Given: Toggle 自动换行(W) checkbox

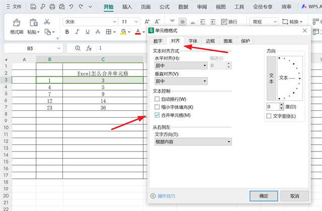Looking at the screenshot, I should [157, 99].
